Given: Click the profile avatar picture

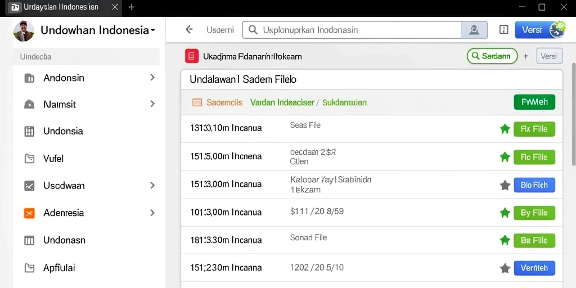Looking at the screenshot, I should [24, 31].
